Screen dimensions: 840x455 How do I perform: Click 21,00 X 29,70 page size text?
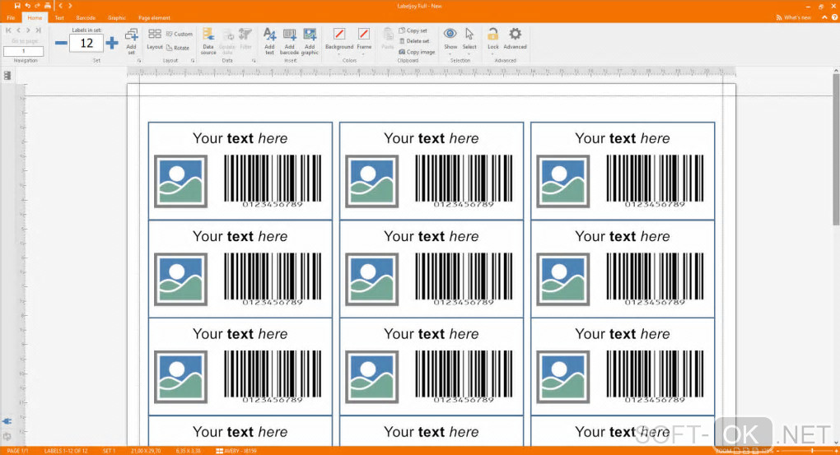pos(146,451)
